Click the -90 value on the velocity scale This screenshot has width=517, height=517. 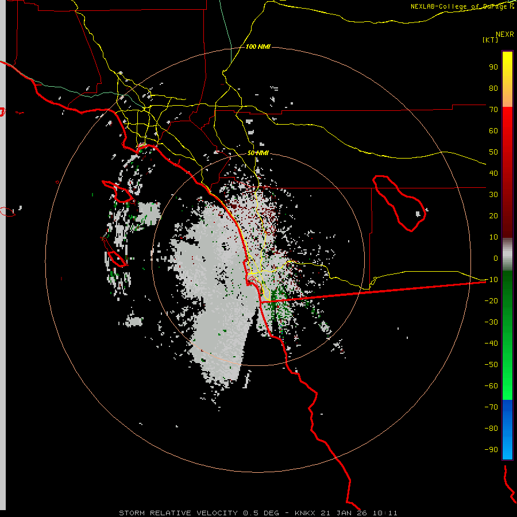(x=491, y=449)
